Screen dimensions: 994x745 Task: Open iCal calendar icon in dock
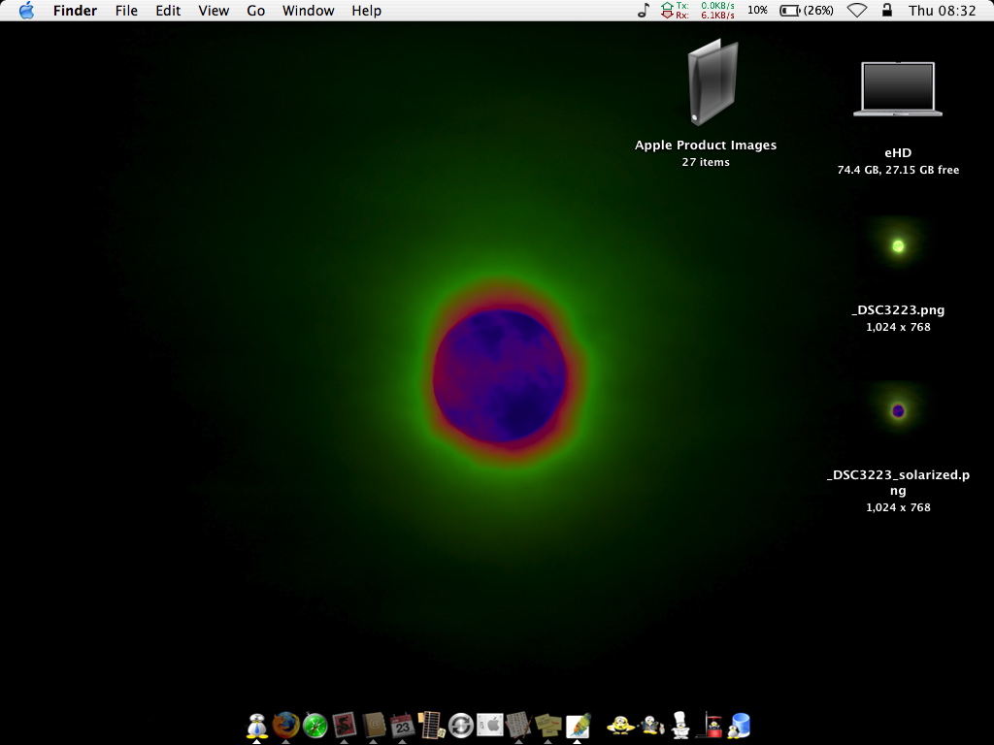[403, 725]
